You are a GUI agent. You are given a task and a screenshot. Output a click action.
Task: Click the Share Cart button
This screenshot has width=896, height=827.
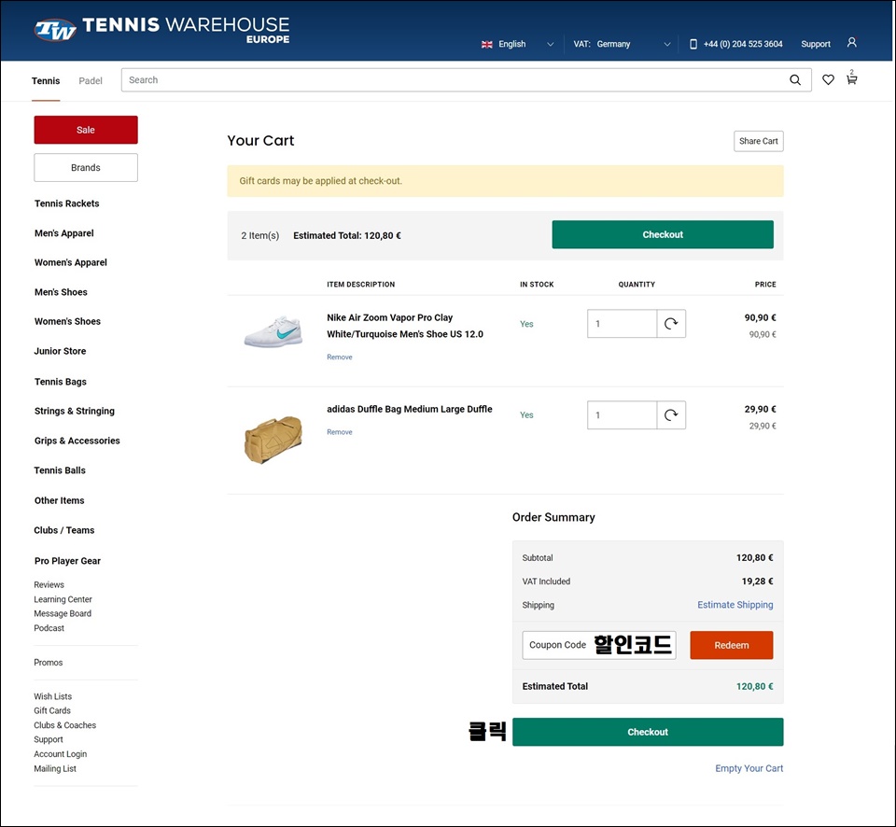point(758,141)
